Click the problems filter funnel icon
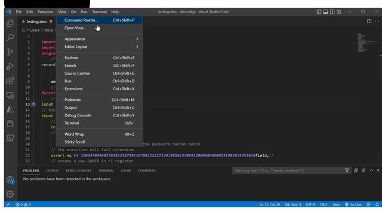 coord(347,171)
